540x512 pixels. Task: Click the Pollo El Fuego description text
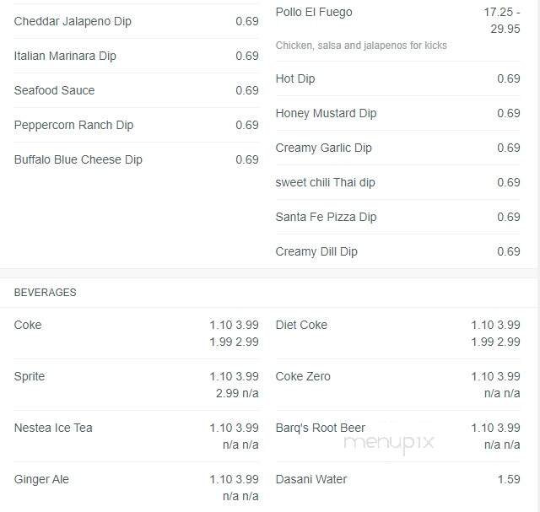tap(361, 46)
